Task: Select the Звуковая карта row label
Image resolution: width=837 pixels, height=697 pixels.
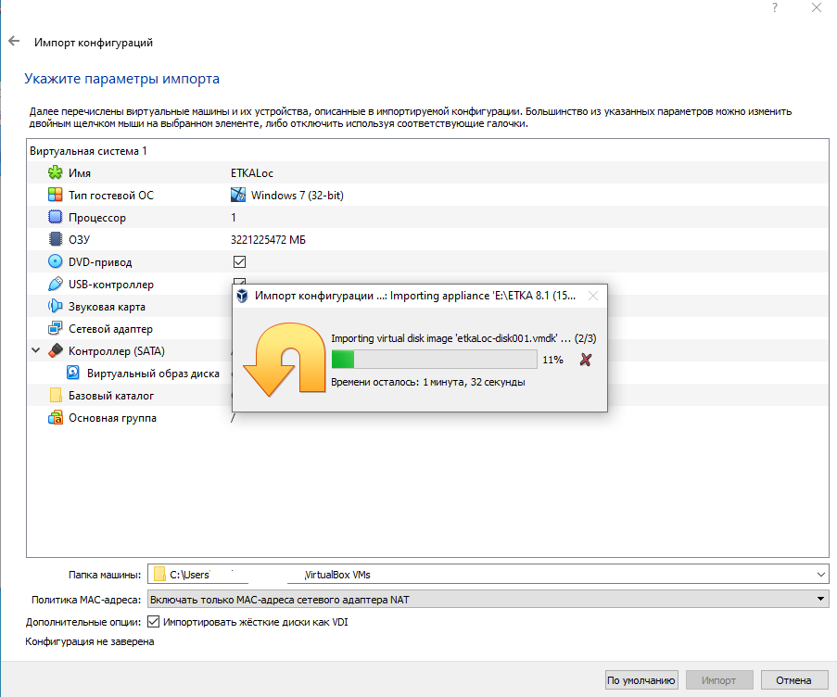Action: coord(107,307)
